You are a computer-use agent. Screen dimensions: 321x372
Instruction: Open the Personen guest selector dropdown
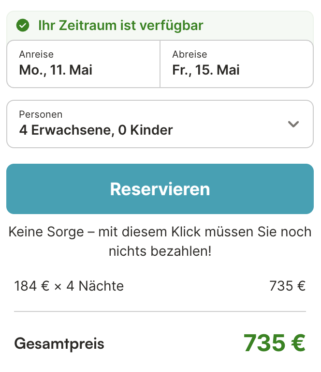160,124
